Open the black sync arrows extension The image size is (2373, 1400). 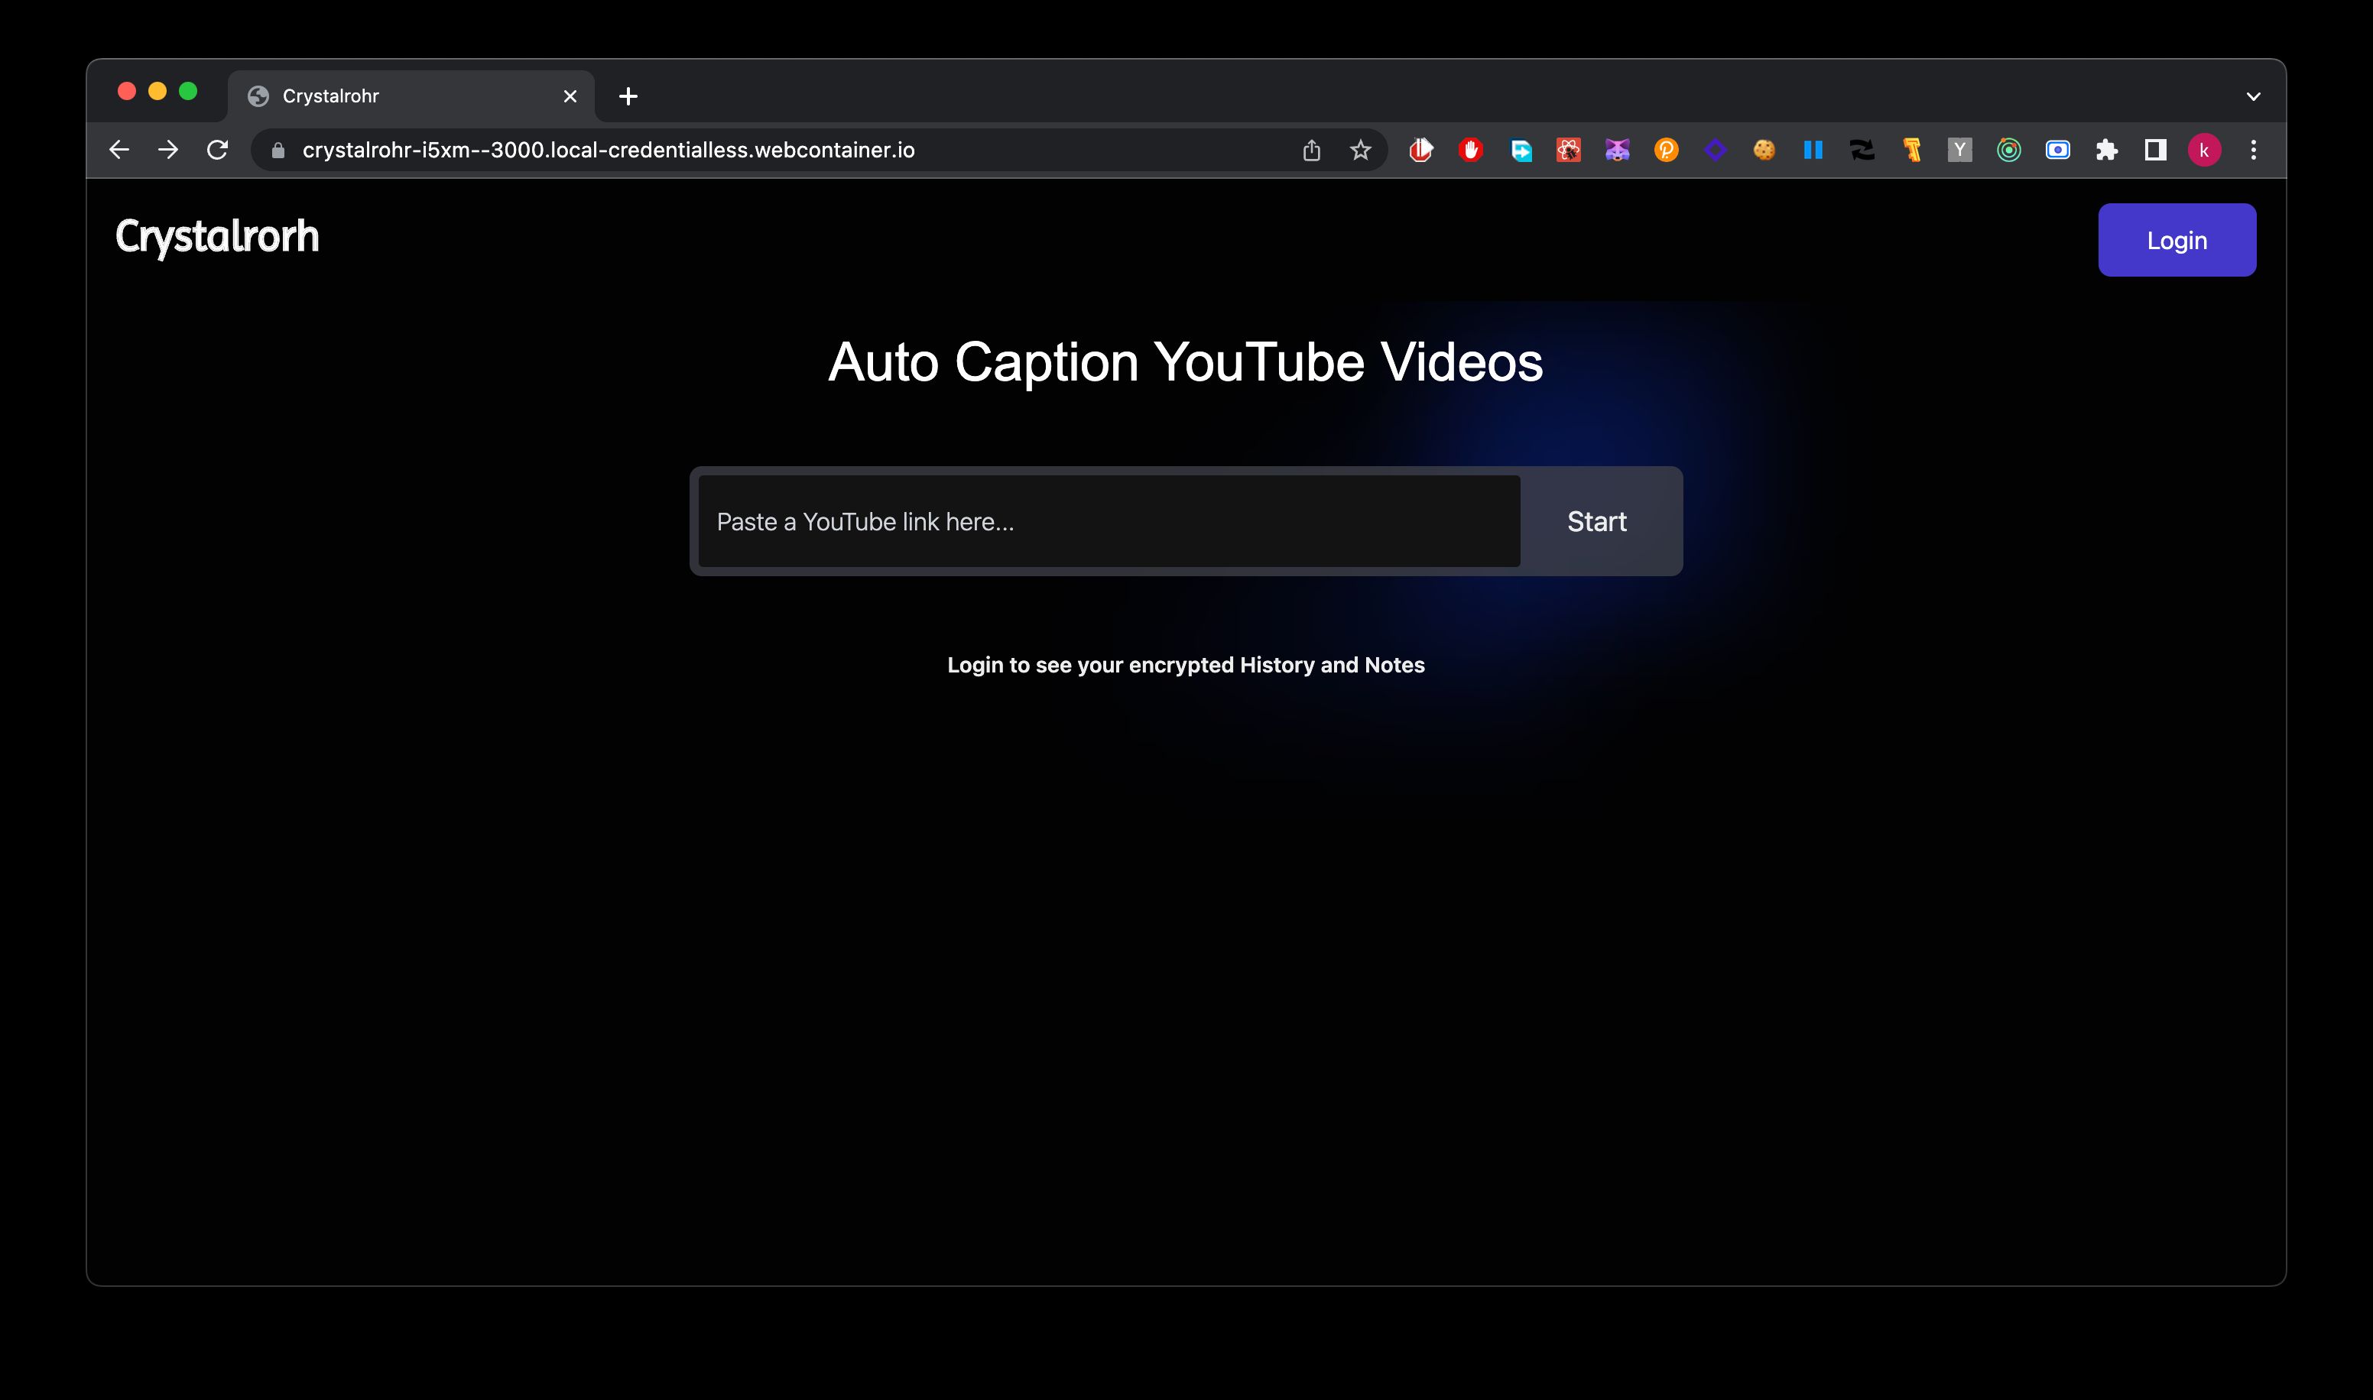tap(1862, 150)
